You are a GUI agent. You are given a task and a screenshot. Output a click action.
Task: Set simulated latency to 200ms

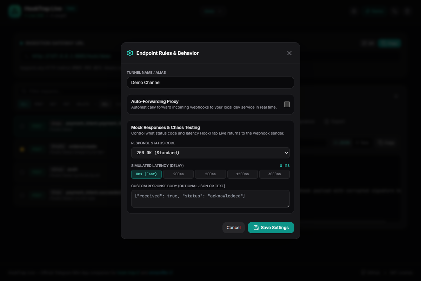pyautogui.click(x=178, y=174)
